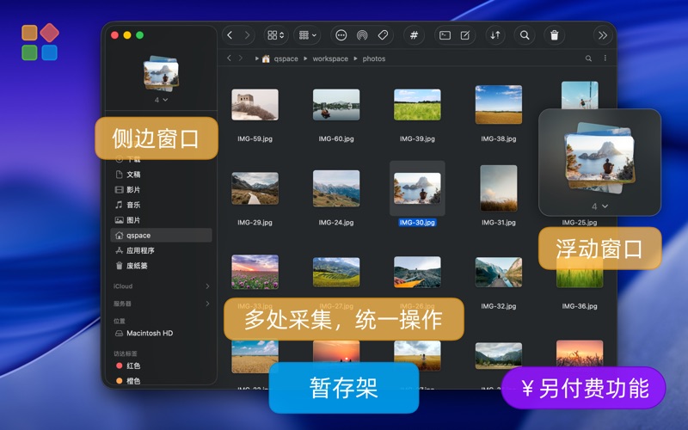Select the pink flower field sunset thumbnail

click(255, 272)
